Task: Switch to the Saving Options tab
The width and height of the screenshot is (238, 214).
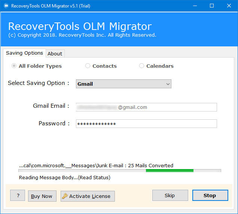Action: pyautogui.click(x=24, y=53)
